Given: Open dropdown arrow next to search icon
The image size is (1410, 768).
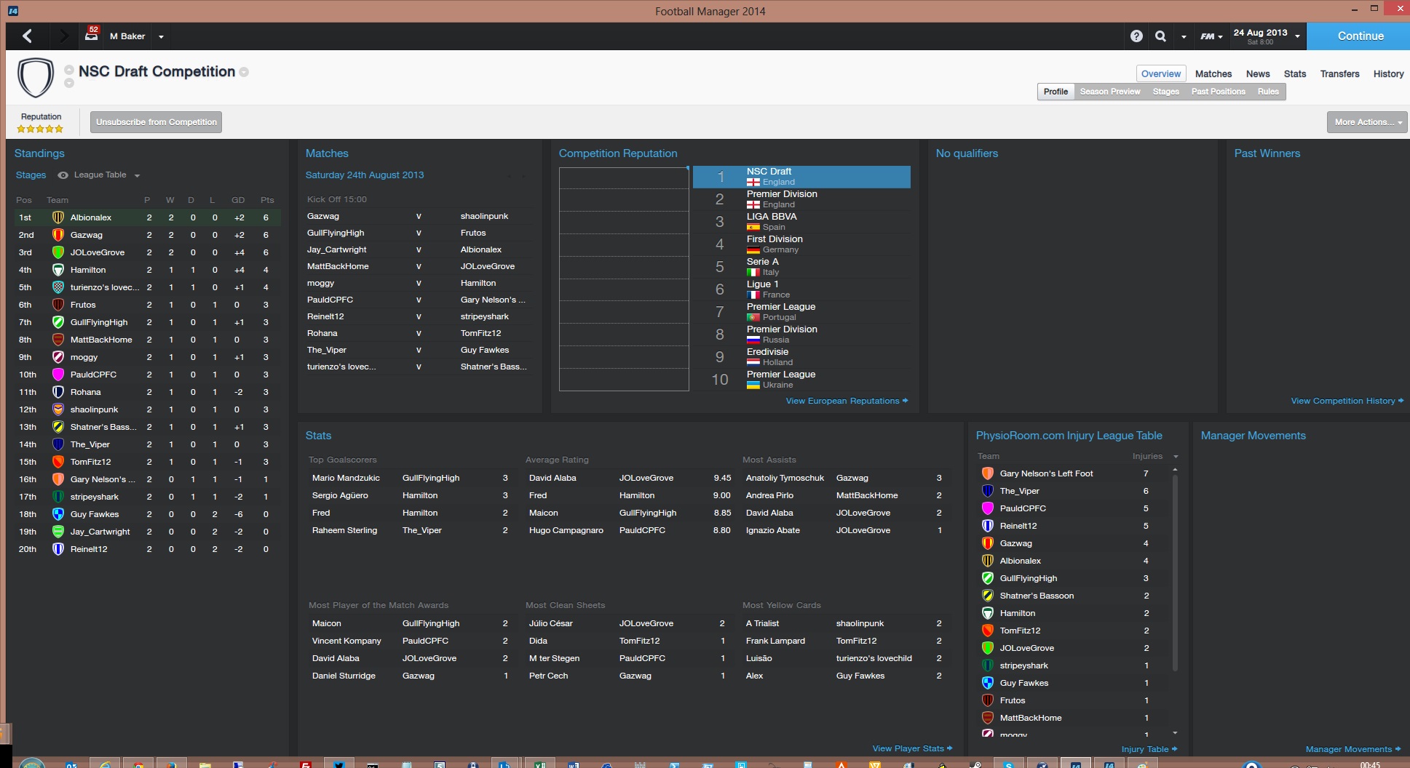Looking at the screenshot, I should point(1184,36).
